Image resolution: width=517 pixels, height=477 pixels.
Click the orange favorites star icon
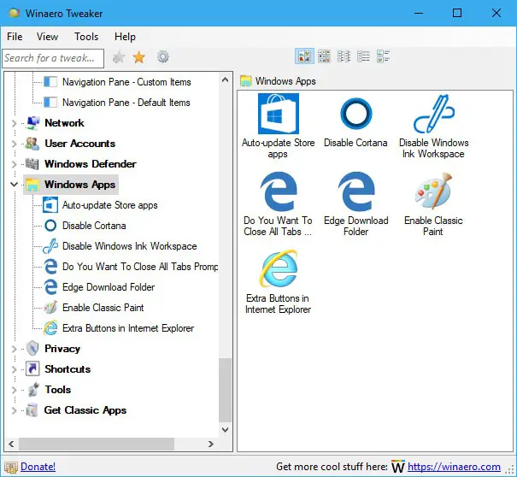coord(138,57)
